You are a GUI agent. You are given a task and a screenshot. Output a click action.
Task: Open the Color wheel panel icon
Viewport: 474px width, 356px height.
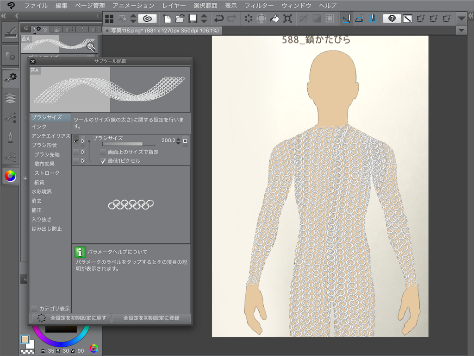pos(10,176)
